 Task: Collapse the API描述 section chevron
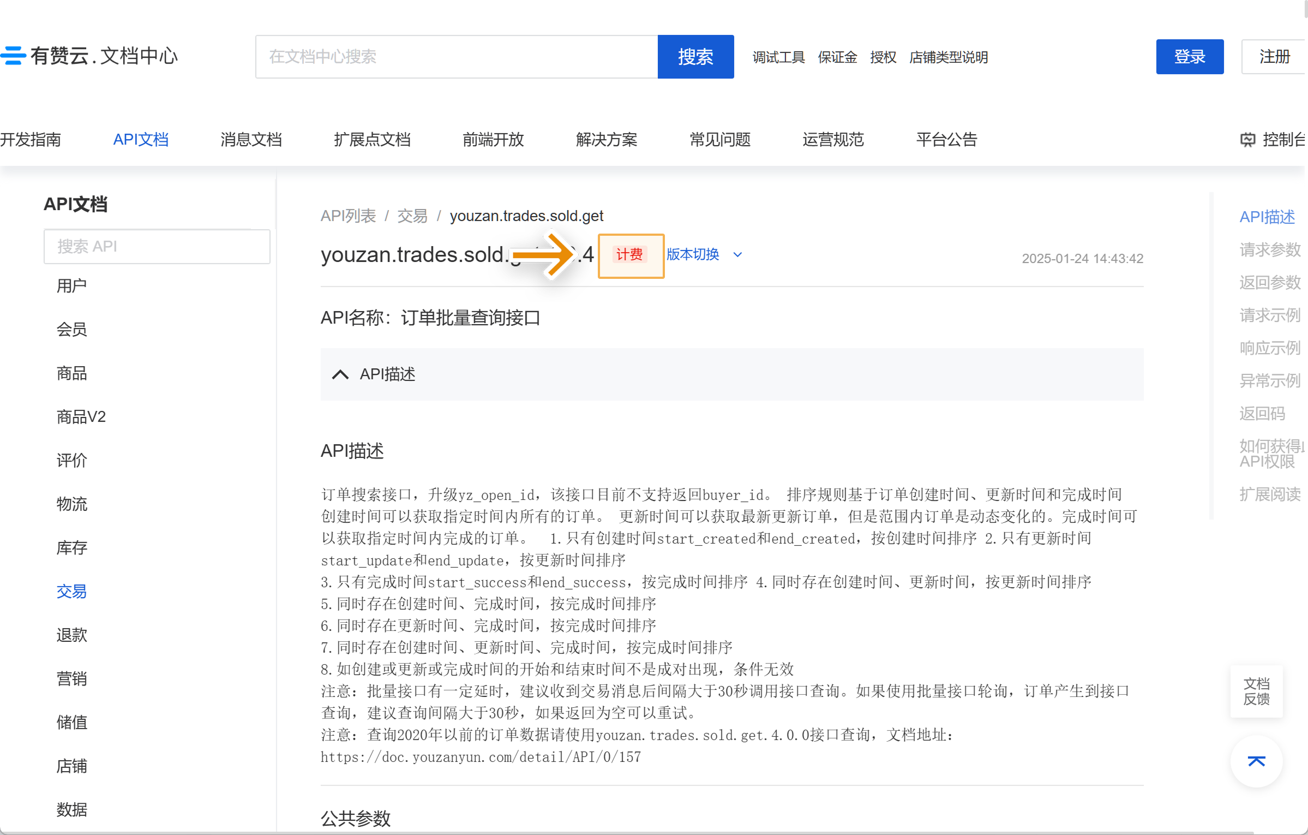coord(340,374)
